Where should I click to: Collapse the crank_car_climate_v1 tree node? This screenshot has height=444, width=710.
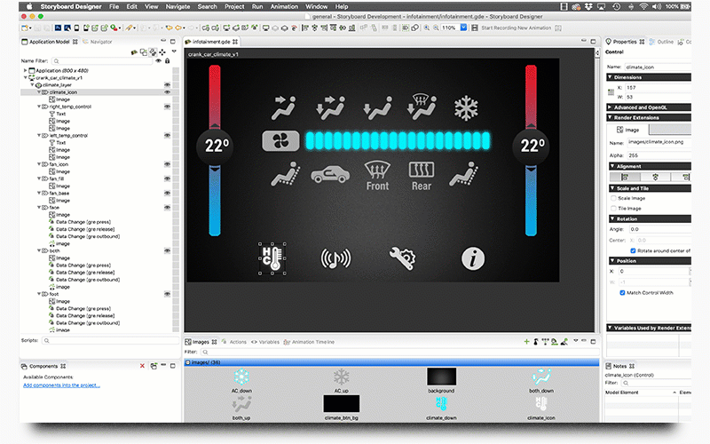pyautogui.click(x=26, y=78)
